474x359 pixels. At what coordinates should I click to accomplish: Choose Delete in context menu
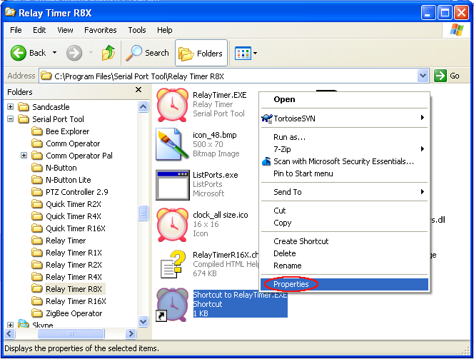point(344,253)
